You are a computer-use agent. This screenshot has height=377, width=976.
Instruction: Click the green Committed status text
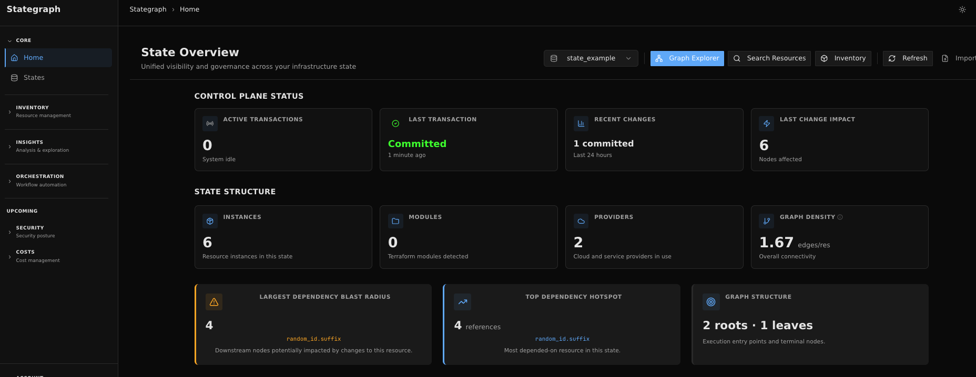[x=417, y=144]
